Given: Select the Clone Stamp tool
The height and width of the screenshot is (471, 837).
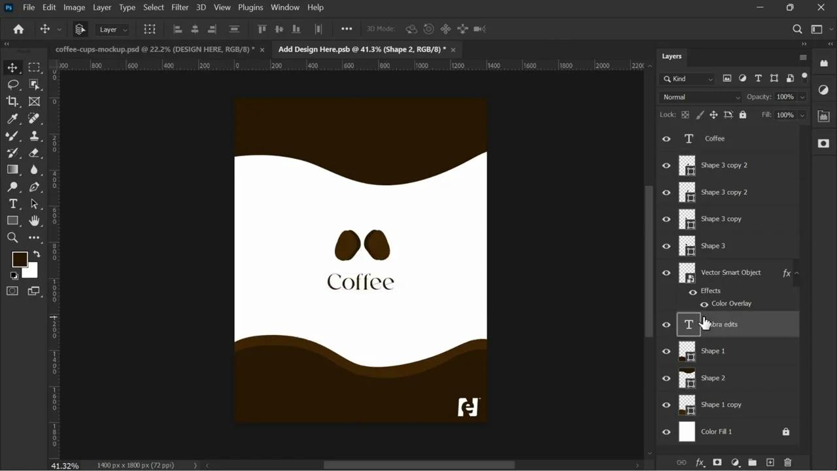Looking at the screenshot, I should coord(34,135).
